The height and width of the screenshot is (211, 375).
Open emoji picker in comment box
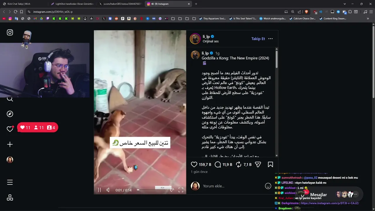pyautogui.click(x=268, y=186)
